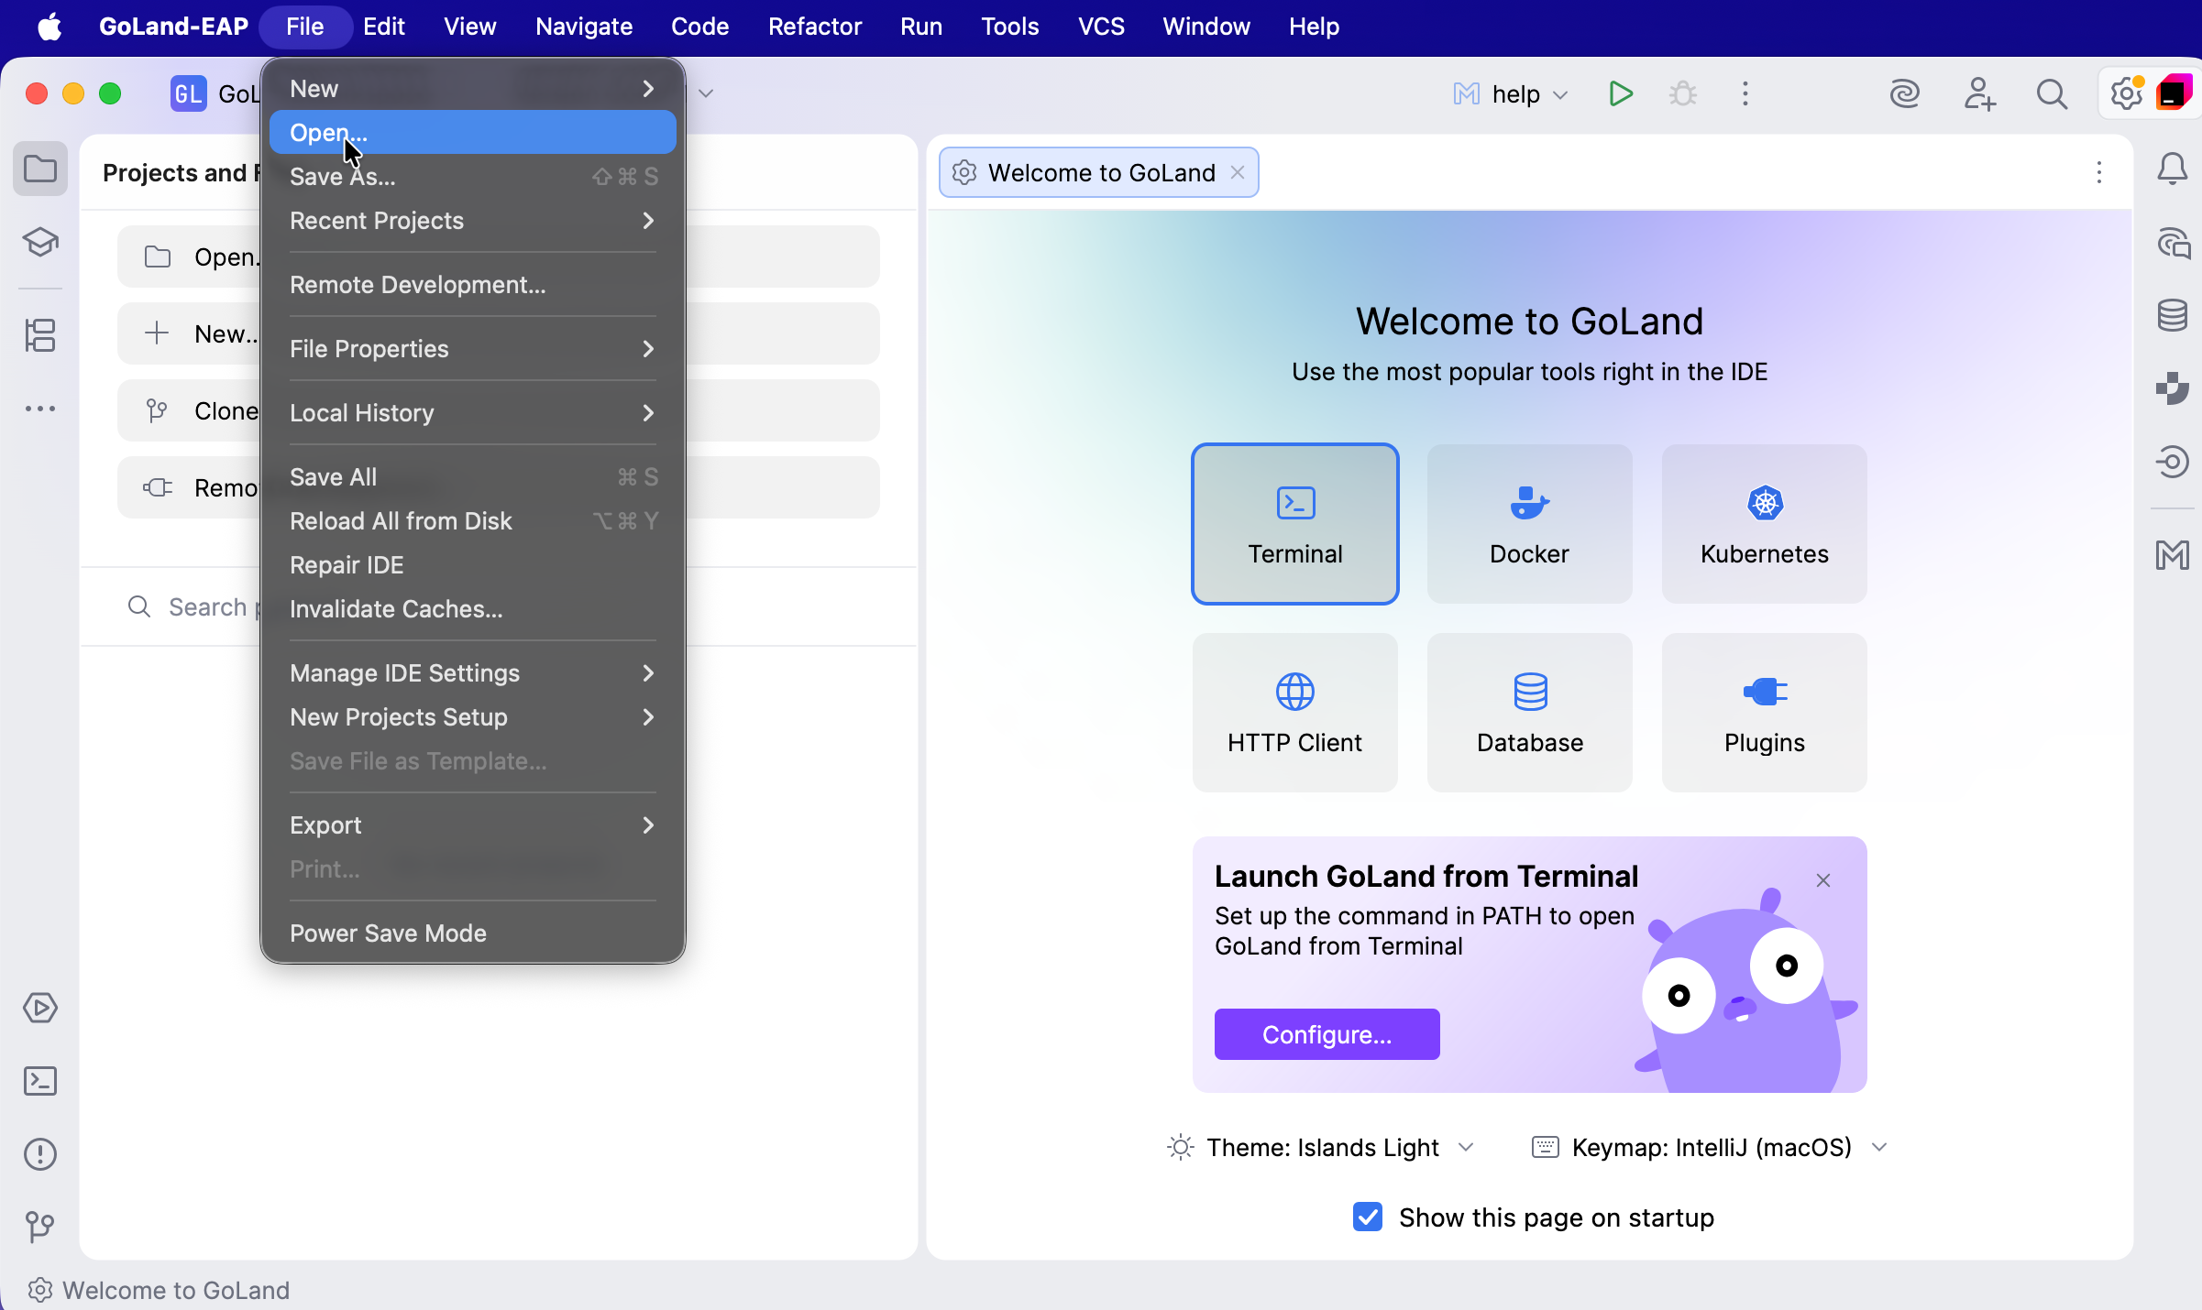Open the Problems tool window
This screenshot has height=1310, width=2202.
(40, 1154)
